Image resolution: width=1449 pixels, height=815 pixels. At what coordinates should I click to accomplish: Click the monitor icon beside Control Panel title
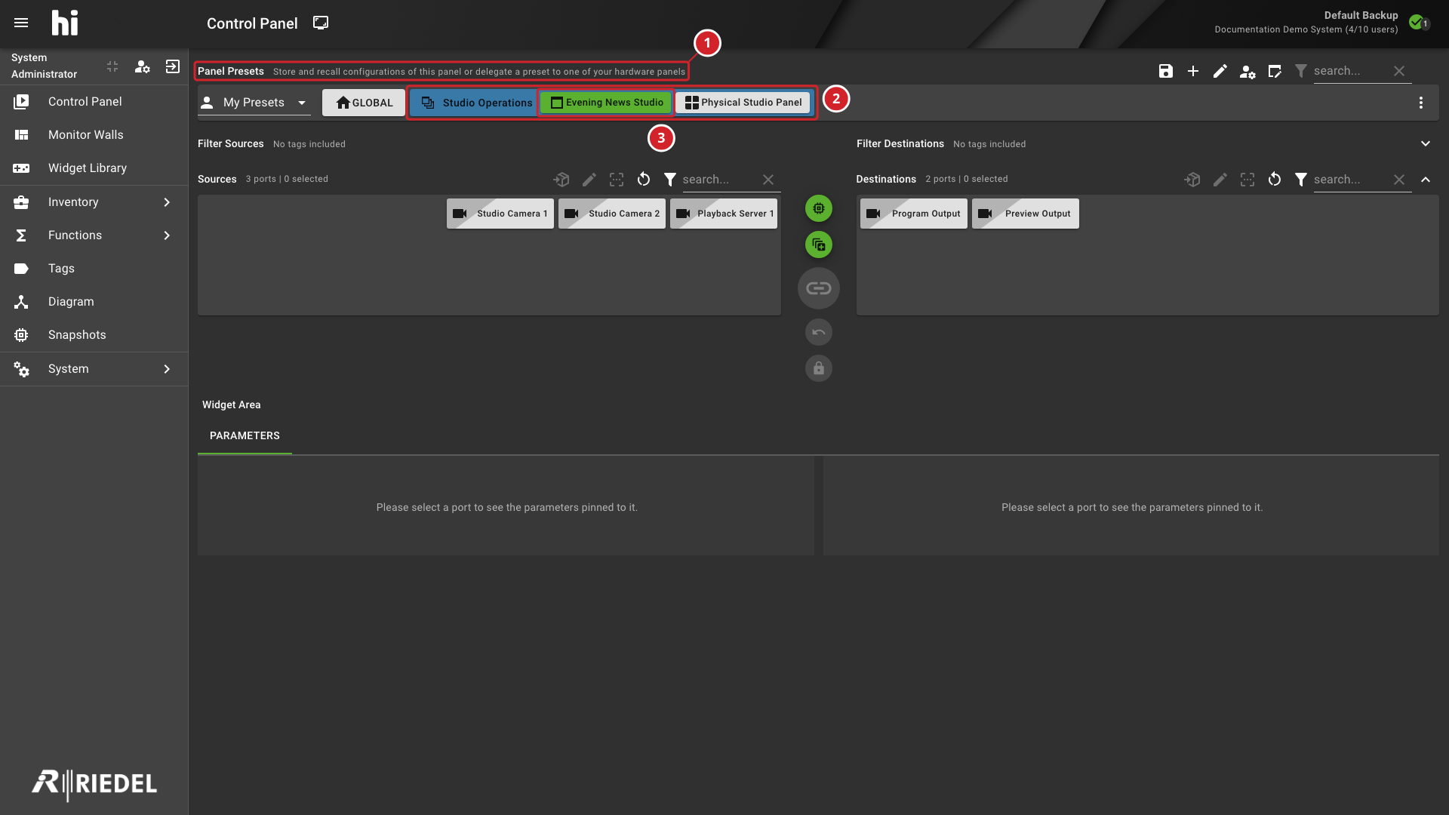[321, 23]
